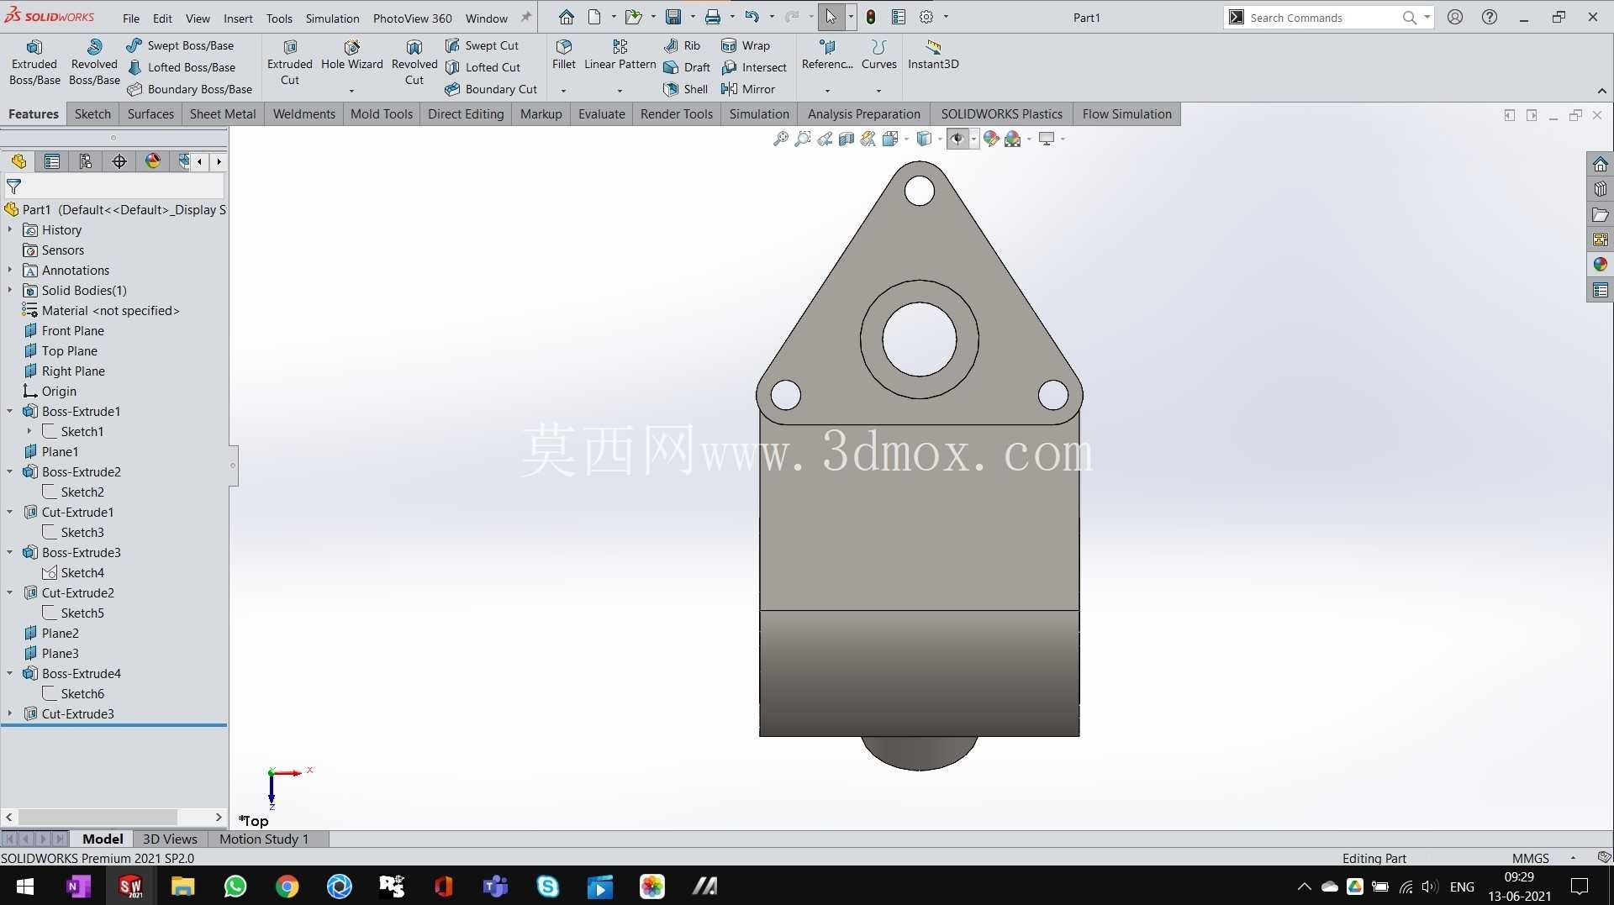The image size is (1614, 905).
Task: Open the Linear Pattern dropdown arrow
Action: pyautogui.click(x=620, y=91)
